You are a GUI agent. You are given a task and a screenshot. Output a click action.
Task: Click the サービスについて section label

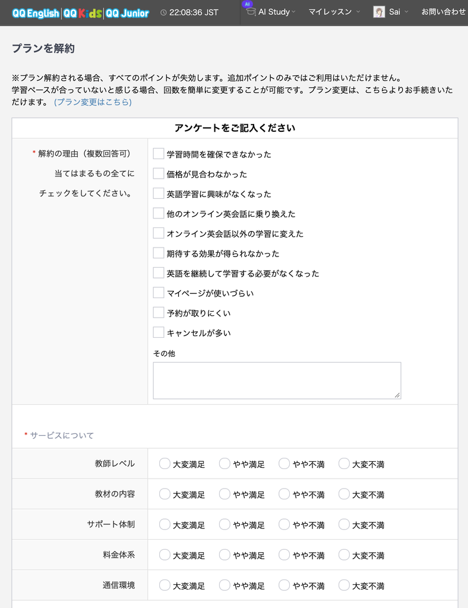[62, 435]
